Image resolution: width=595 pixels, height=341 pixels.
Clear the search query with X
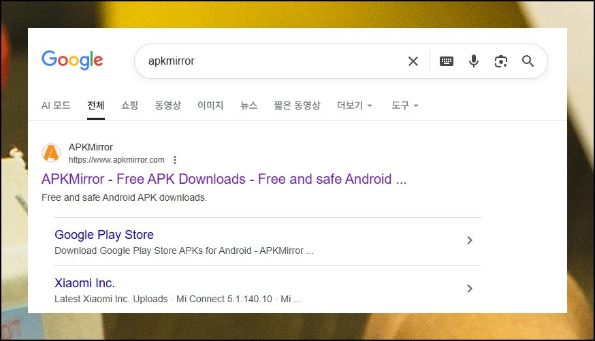(x=413, y=61)
